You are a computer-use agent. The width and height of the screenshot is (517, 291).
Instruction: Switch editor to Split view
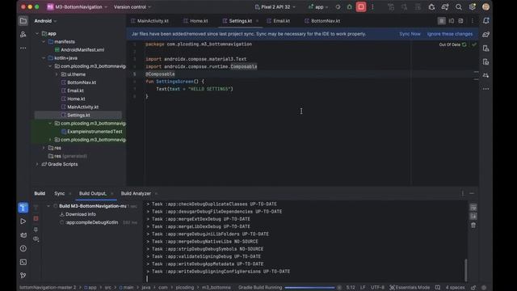pos(452,21)
